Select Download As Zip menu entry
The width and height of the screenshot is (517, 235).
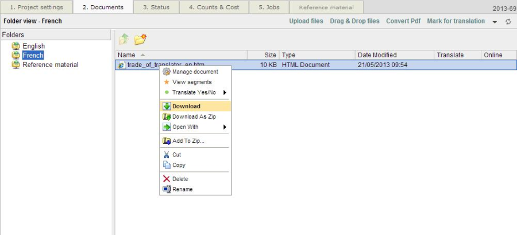(x=194, y=116)
